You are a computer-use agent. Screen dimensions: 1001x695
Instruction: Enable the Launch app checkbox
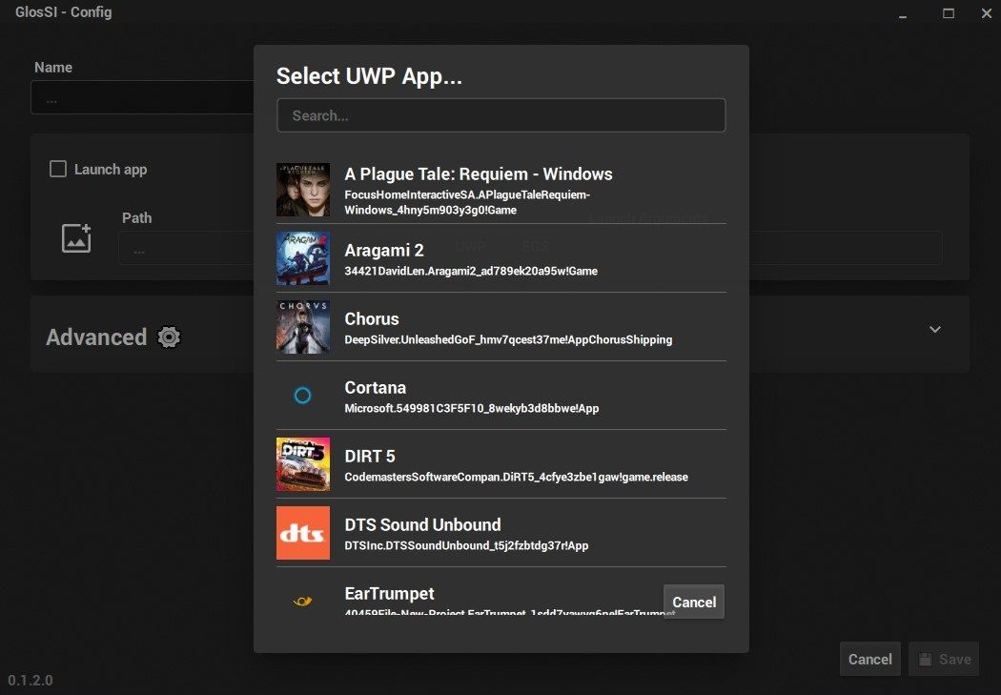[x=57, y=169]
